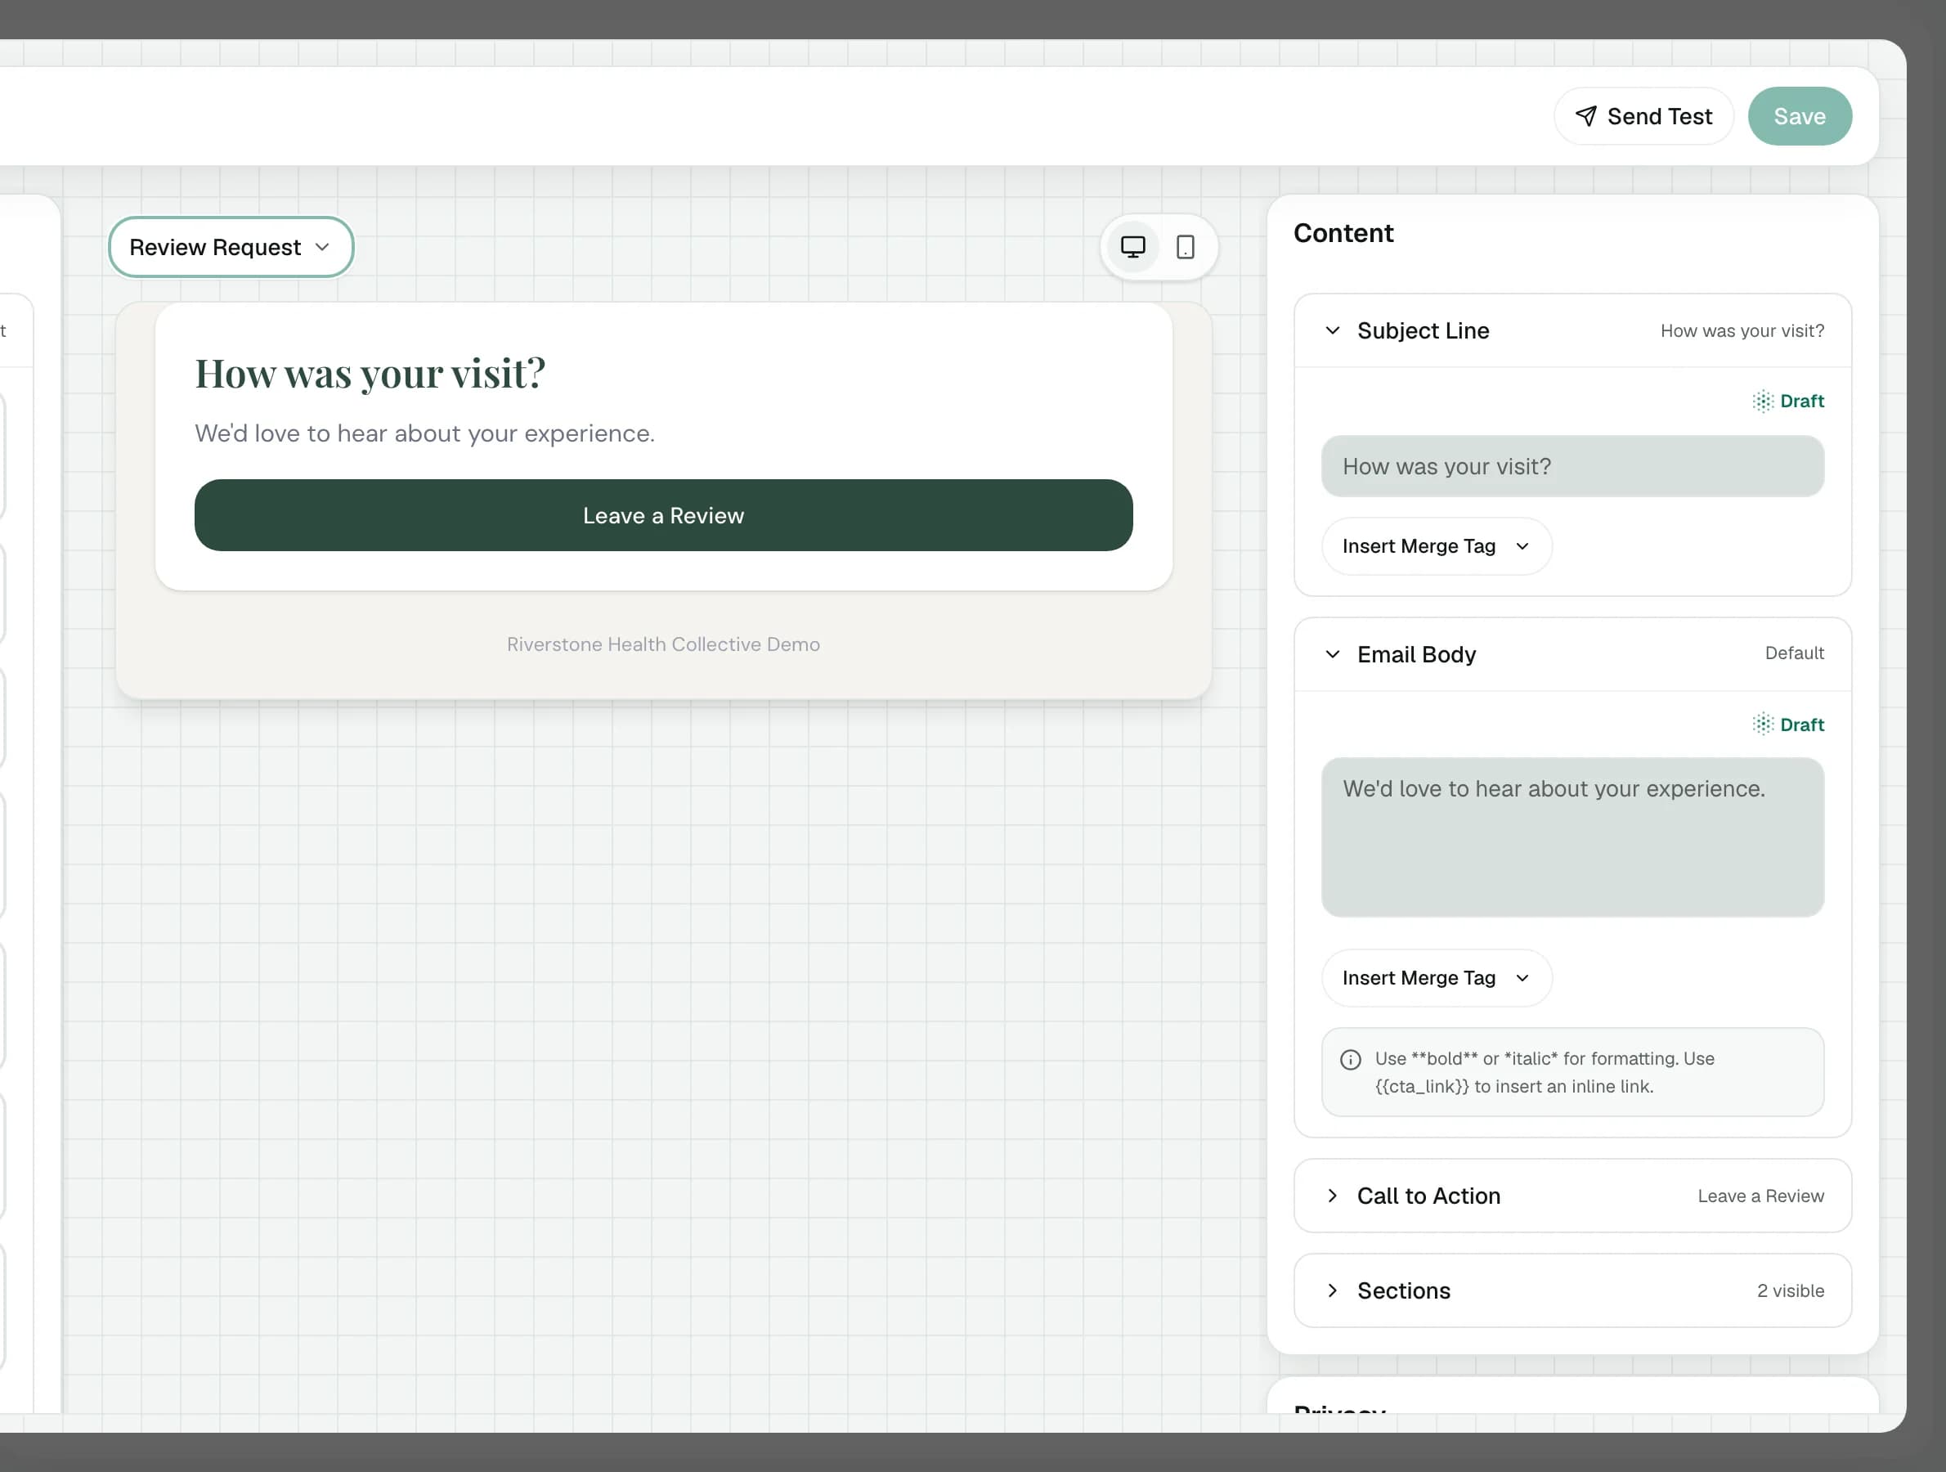
Task: Collapse the Email Body section
Action: click(1572, 653)
